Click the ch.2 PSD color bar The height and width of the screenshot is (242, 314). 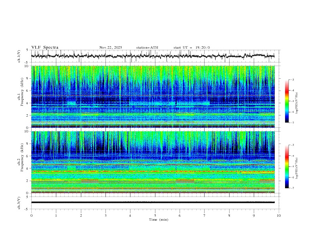tap(287, 166)
